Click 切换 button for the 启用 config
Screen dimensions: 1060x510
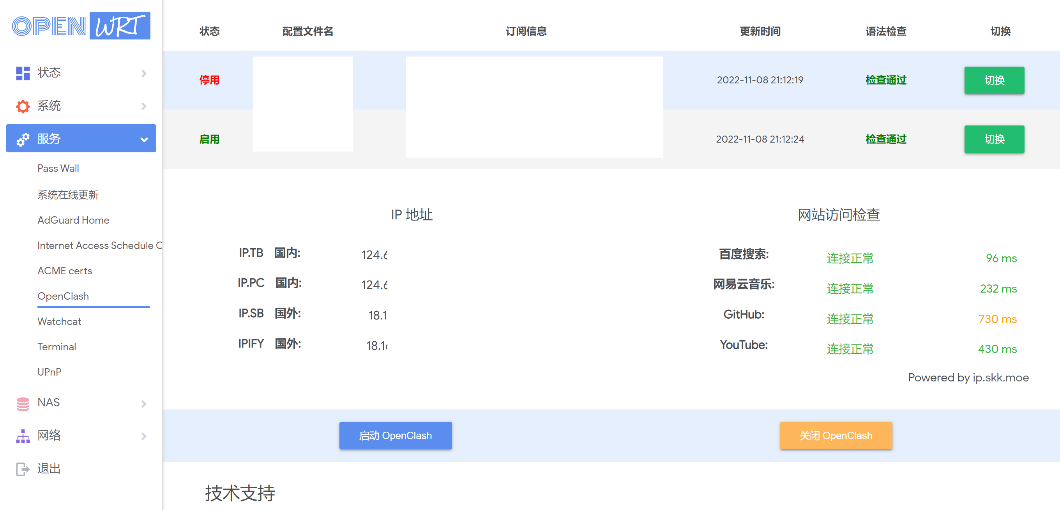(994, 139)
